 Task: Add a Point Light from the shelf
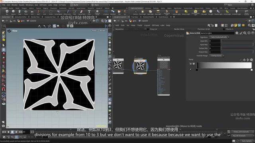(143, 12)
